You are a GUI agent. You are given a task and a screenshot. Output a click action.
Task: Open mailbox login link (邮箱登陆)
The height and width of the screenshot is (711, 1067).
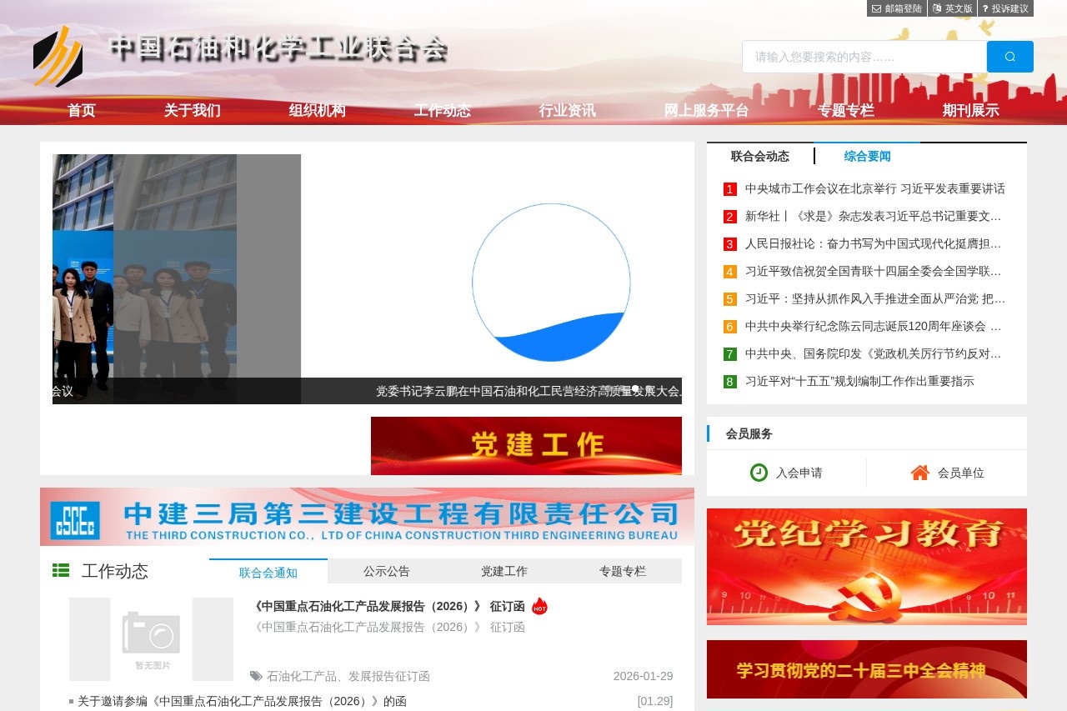pos(897,8)
